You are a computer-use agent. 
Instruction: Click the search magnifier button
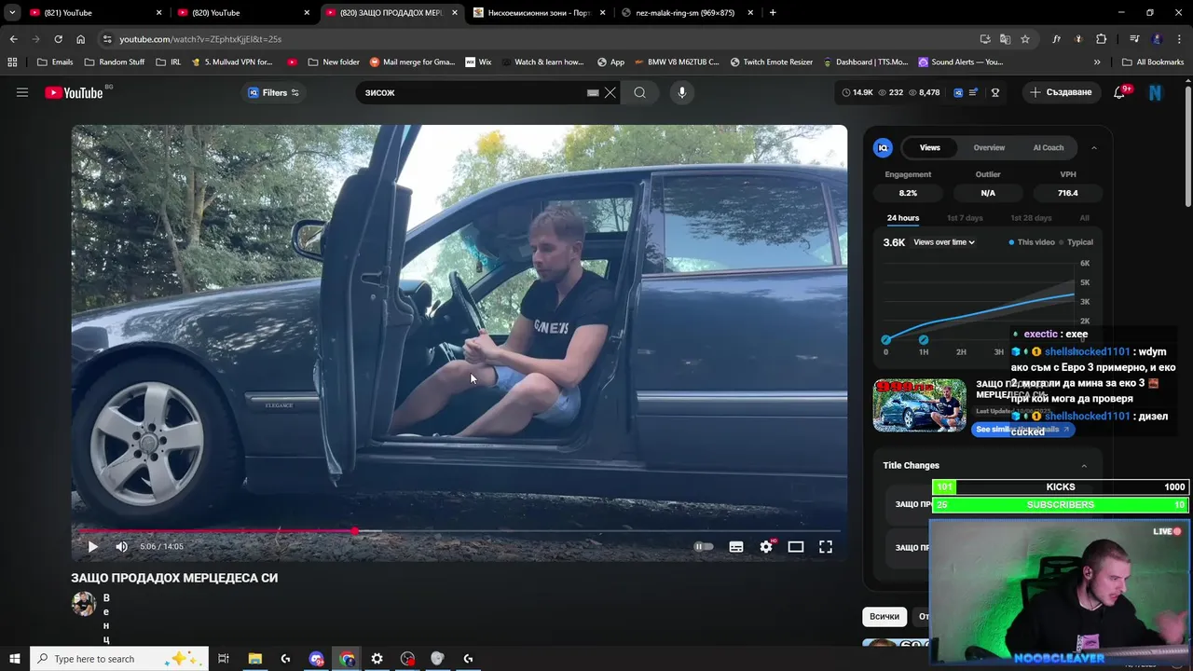click(x=639, y=92)
